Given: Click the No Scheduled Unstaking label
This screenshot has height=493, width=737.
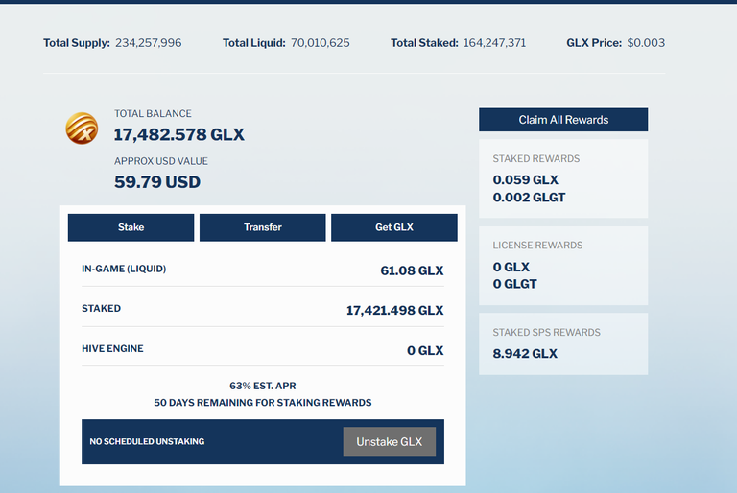Looking at the screenshot, I should point(147,442).
